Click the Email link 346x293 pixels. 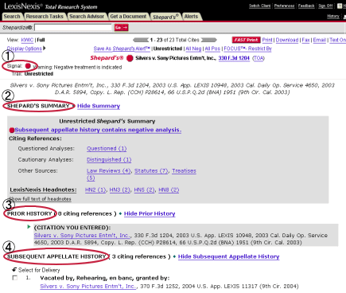320,40
